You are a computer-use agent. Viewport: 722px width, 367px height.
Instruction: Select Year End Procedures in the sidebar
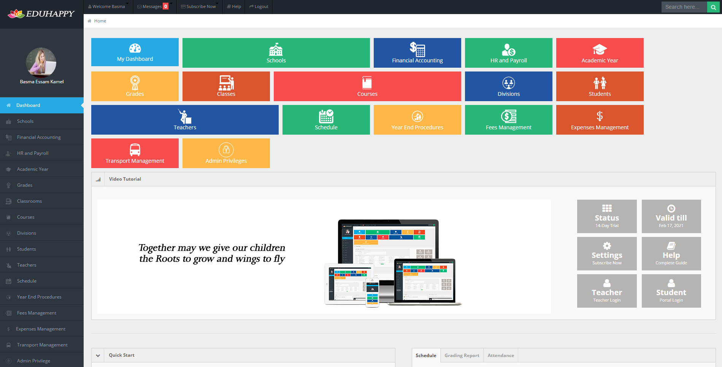coord(42,297)
